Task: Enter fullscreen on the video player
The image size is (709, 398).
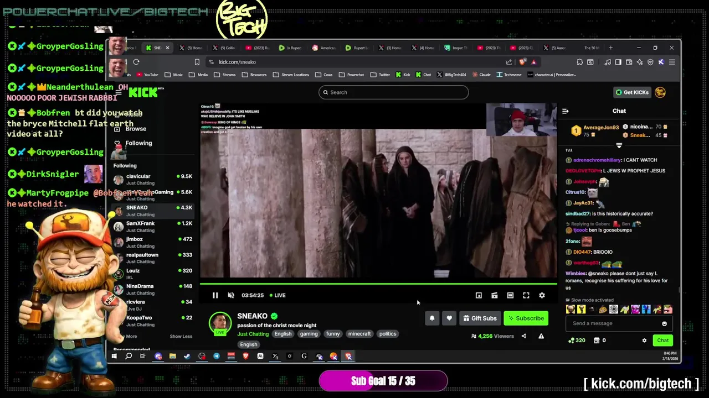Action: click(x=526, y=295)
